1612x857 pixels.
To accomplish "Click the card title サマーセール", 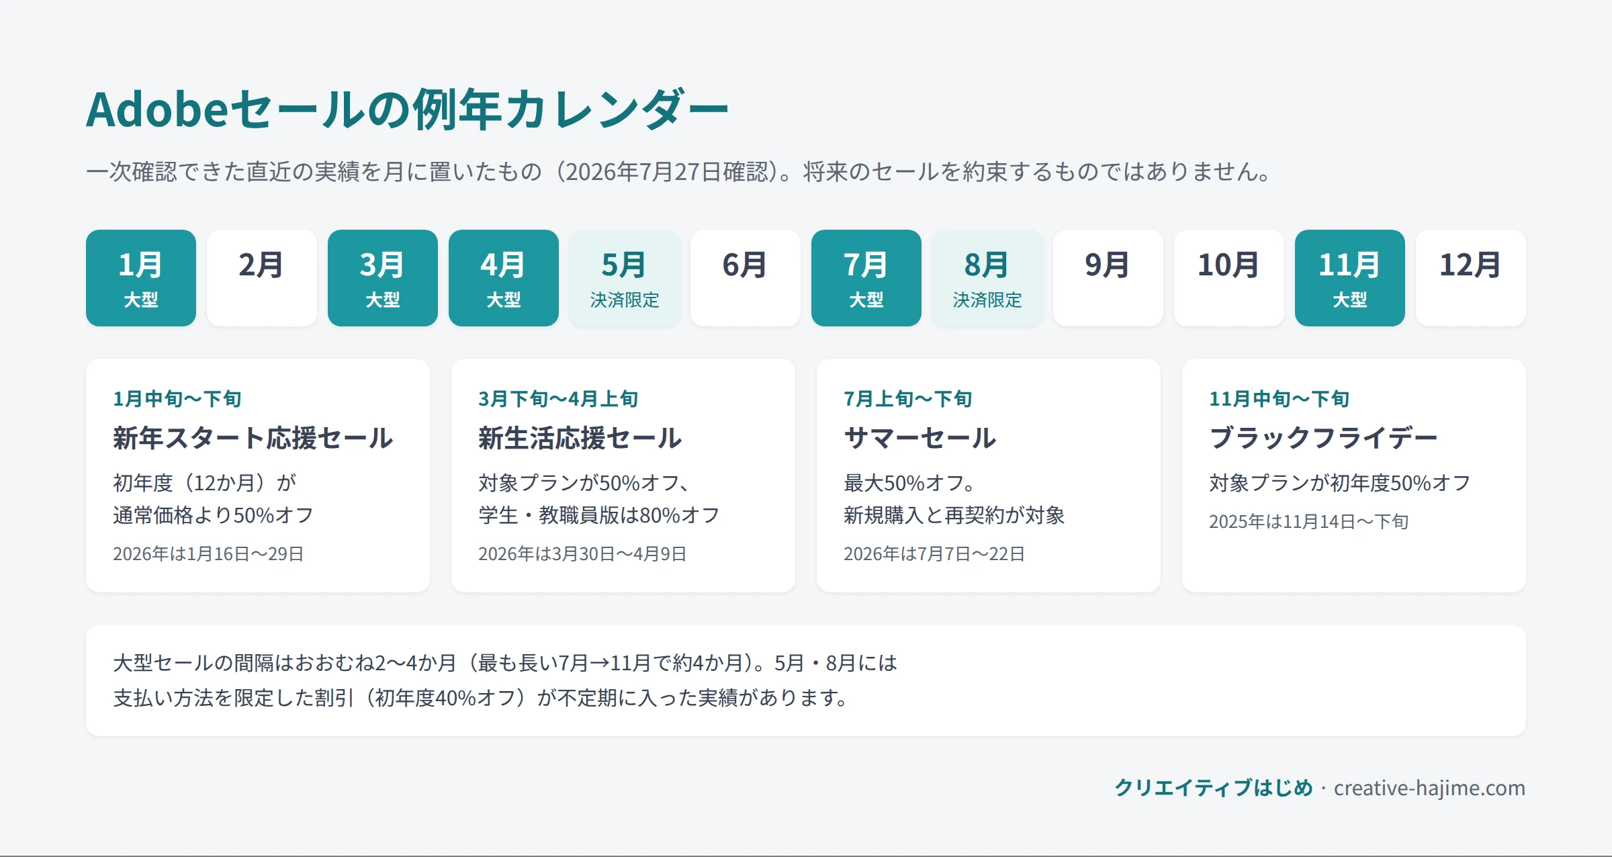I will tap(920, 438).
